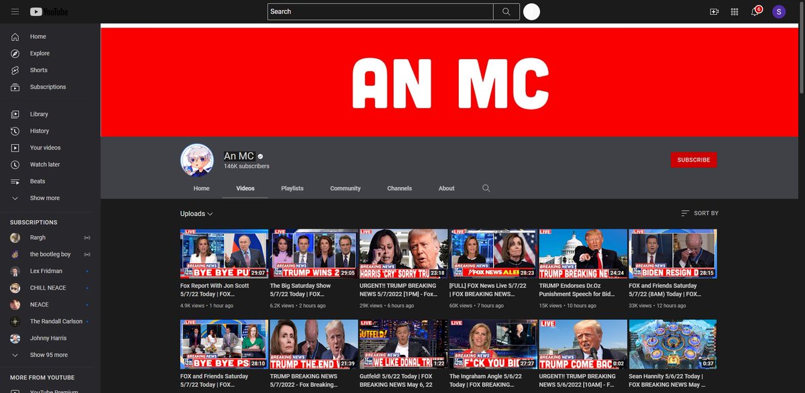805x393 pixels.
Task: Click in the Search input field
Action: pos(380,11)
